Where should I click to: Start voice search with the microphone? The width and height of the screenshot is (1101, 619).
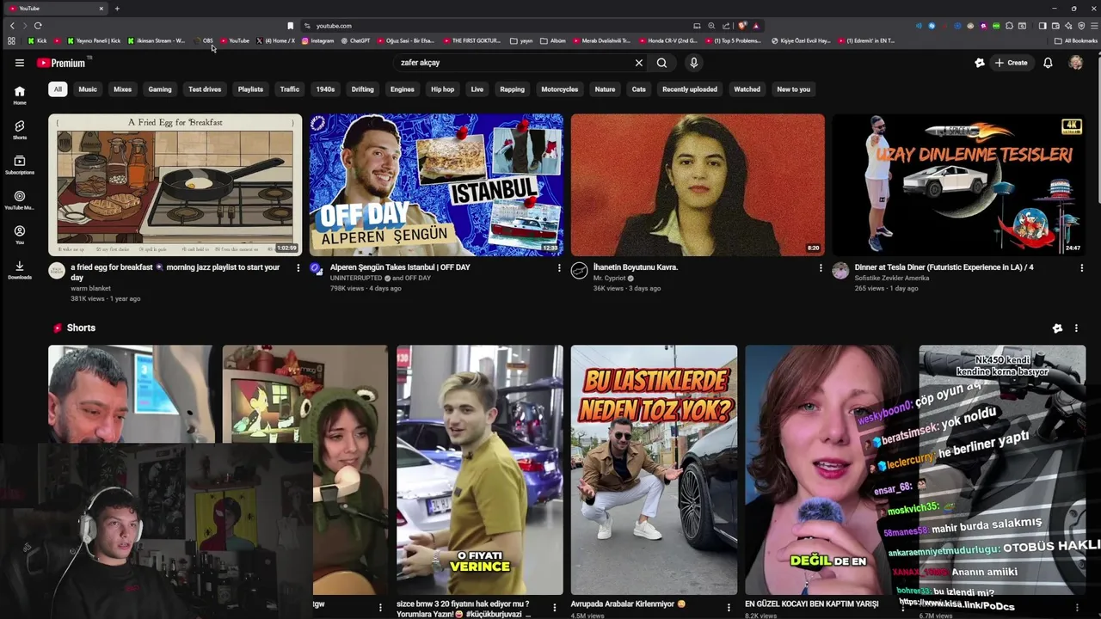693,63
